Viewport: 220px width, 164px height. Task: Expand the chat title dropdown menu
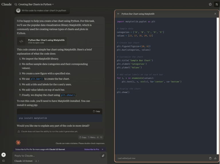53,4
